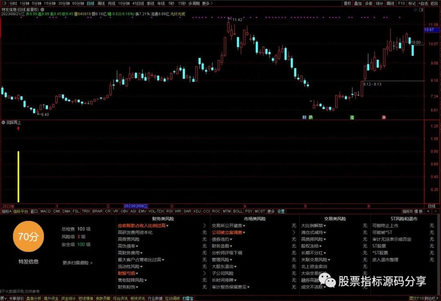Select the VOL-TDX indicator

click(156, 211)
